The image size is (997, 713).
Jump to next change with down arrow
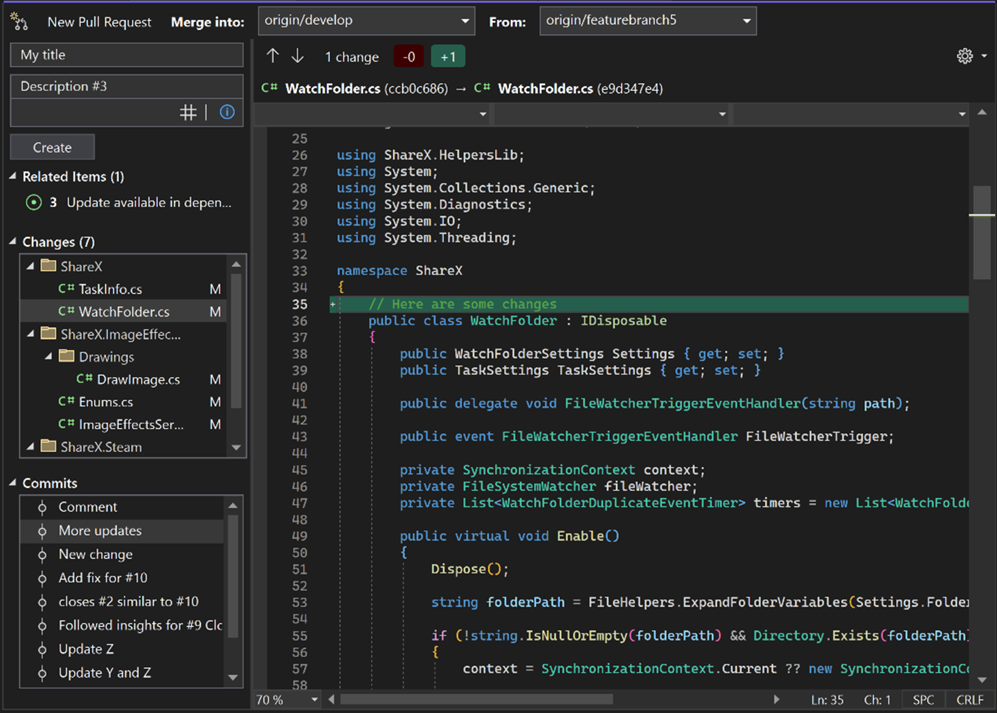pyautogui.click(x=298, y=56)
